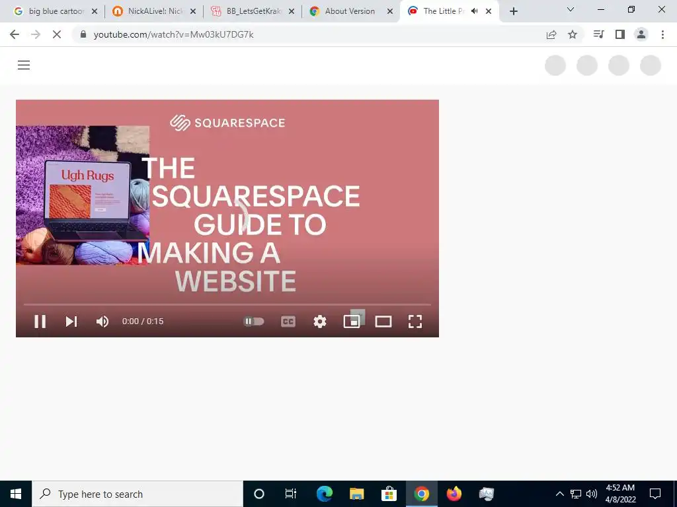Close The Little Pr tab

click(x=489, y=12)
